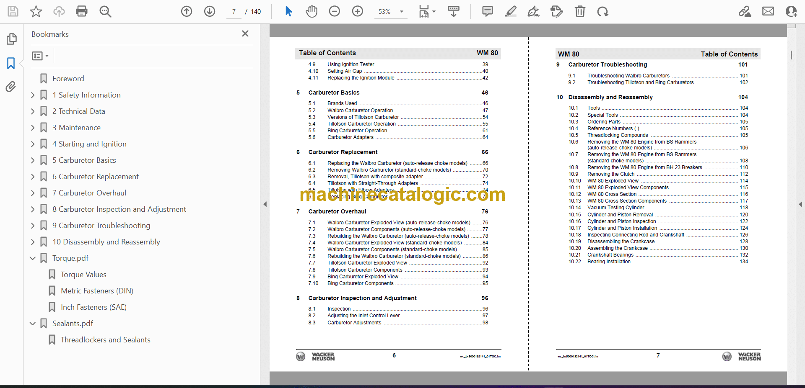Open the Foreword bookmark
This screenshot has height=388, width=805.
[x=68, y=79]
